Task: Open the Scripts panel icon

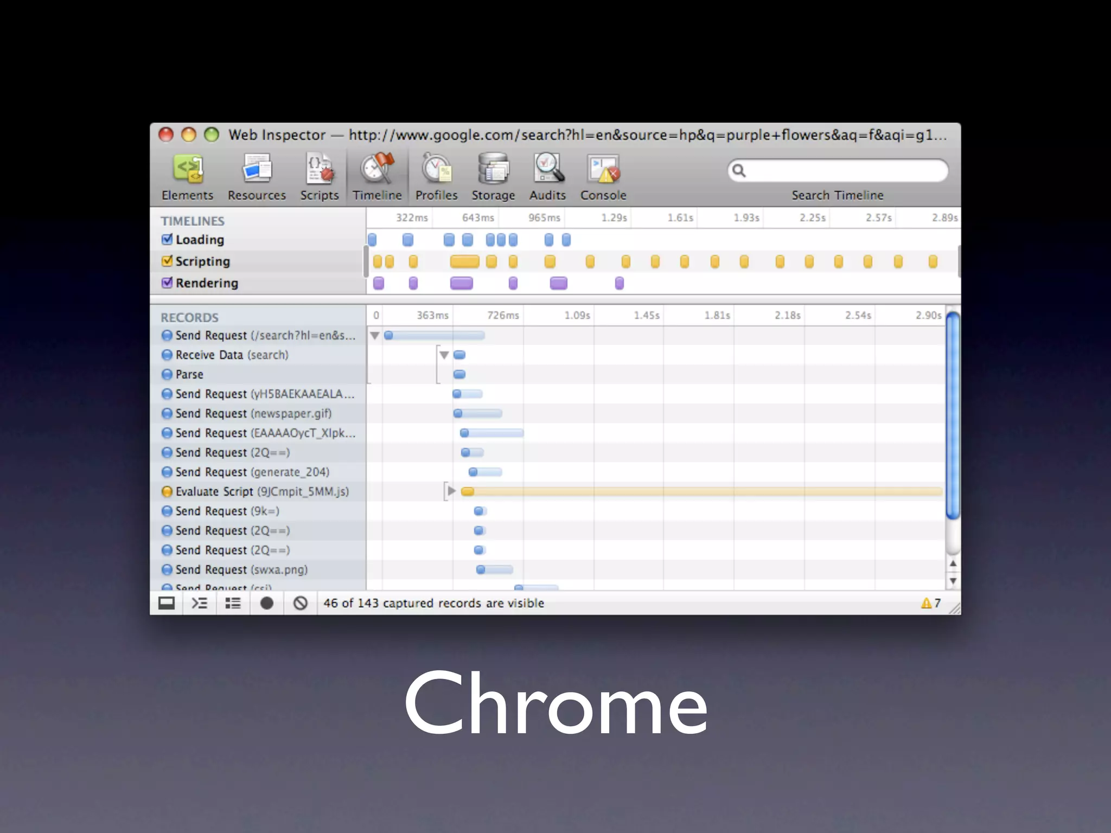Action: click(x=320, y=169)
